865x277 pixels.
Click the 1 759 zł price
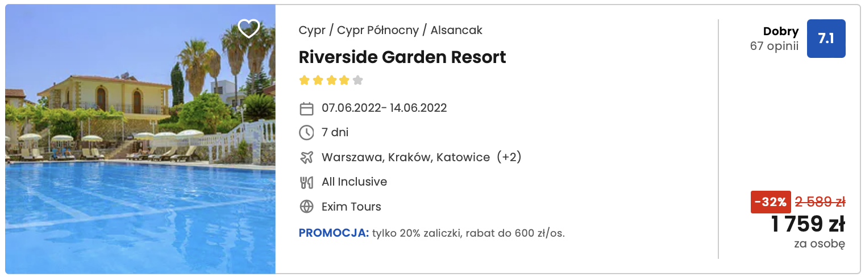click(x=808, y=225)
